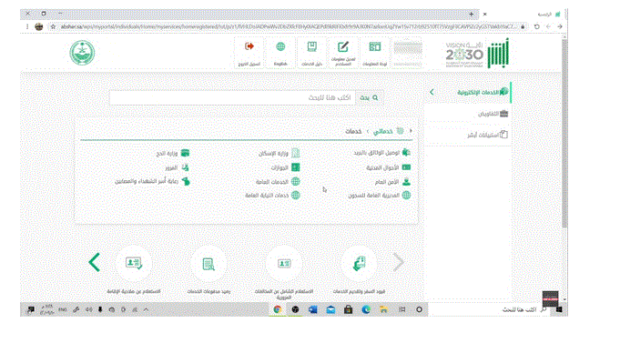
Task: Collapse the sidebar with the green chevron
Action: pyautogui.click(x=432, y=92)
